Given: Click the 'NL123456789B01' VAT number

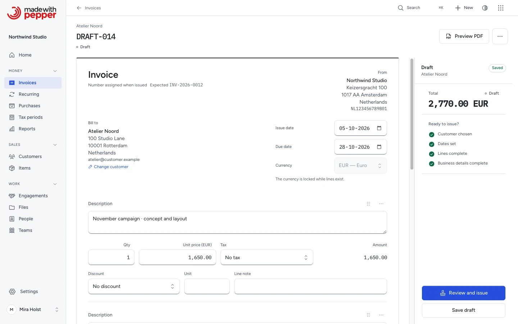Looking at the screenshot, I should tap(369, 109).
